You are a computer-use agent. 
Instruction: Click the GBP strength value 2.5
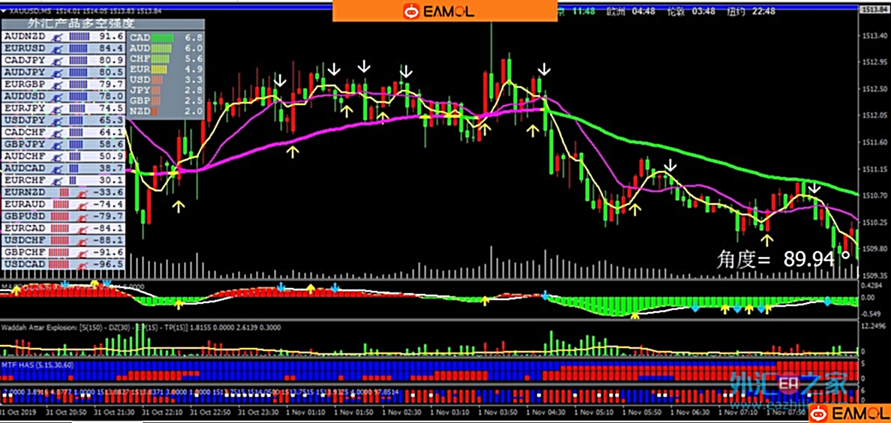(x=195, y=101)
